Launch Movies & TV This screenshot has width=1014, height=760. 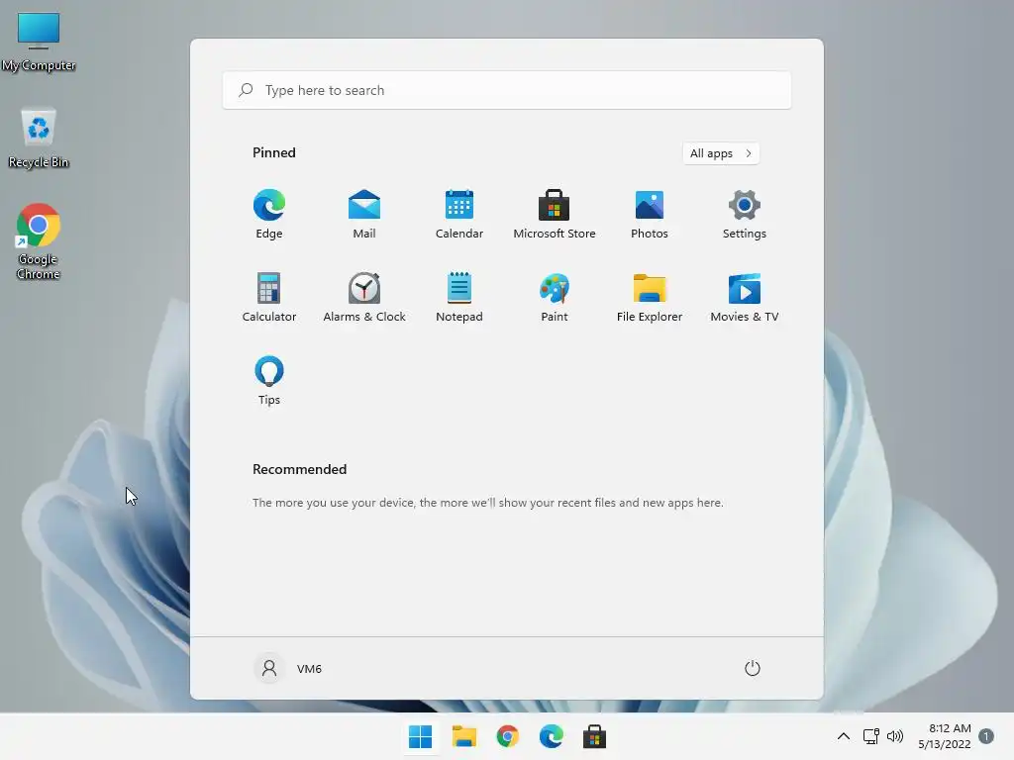745,297
